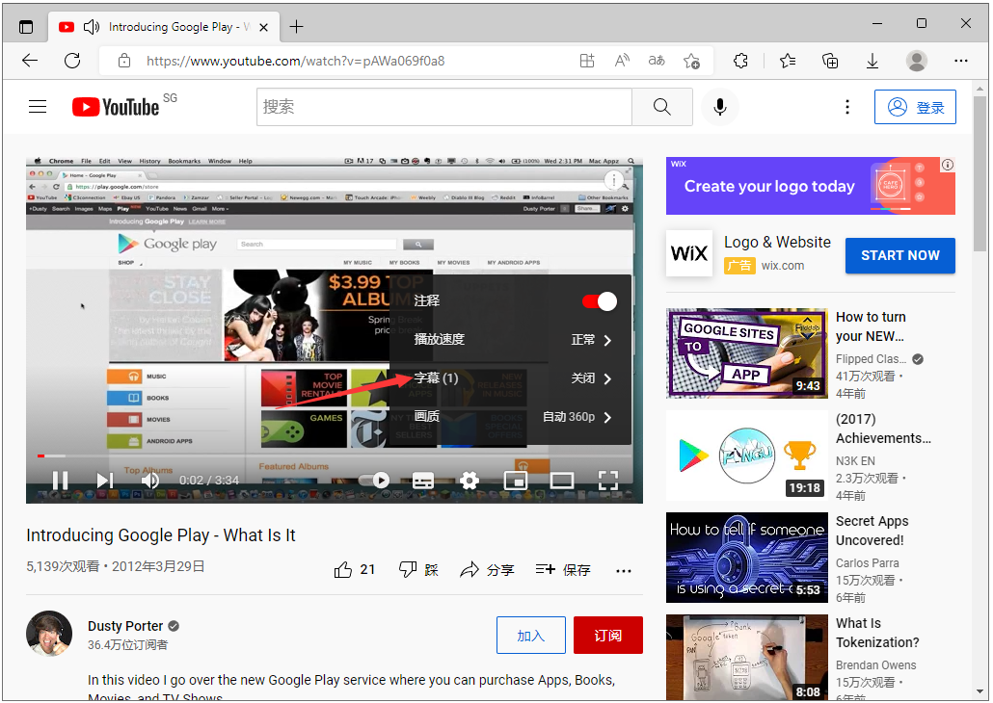Open YouTube settings three-dot menu
This screenshot has height=703, width=993.
(846, 107)
